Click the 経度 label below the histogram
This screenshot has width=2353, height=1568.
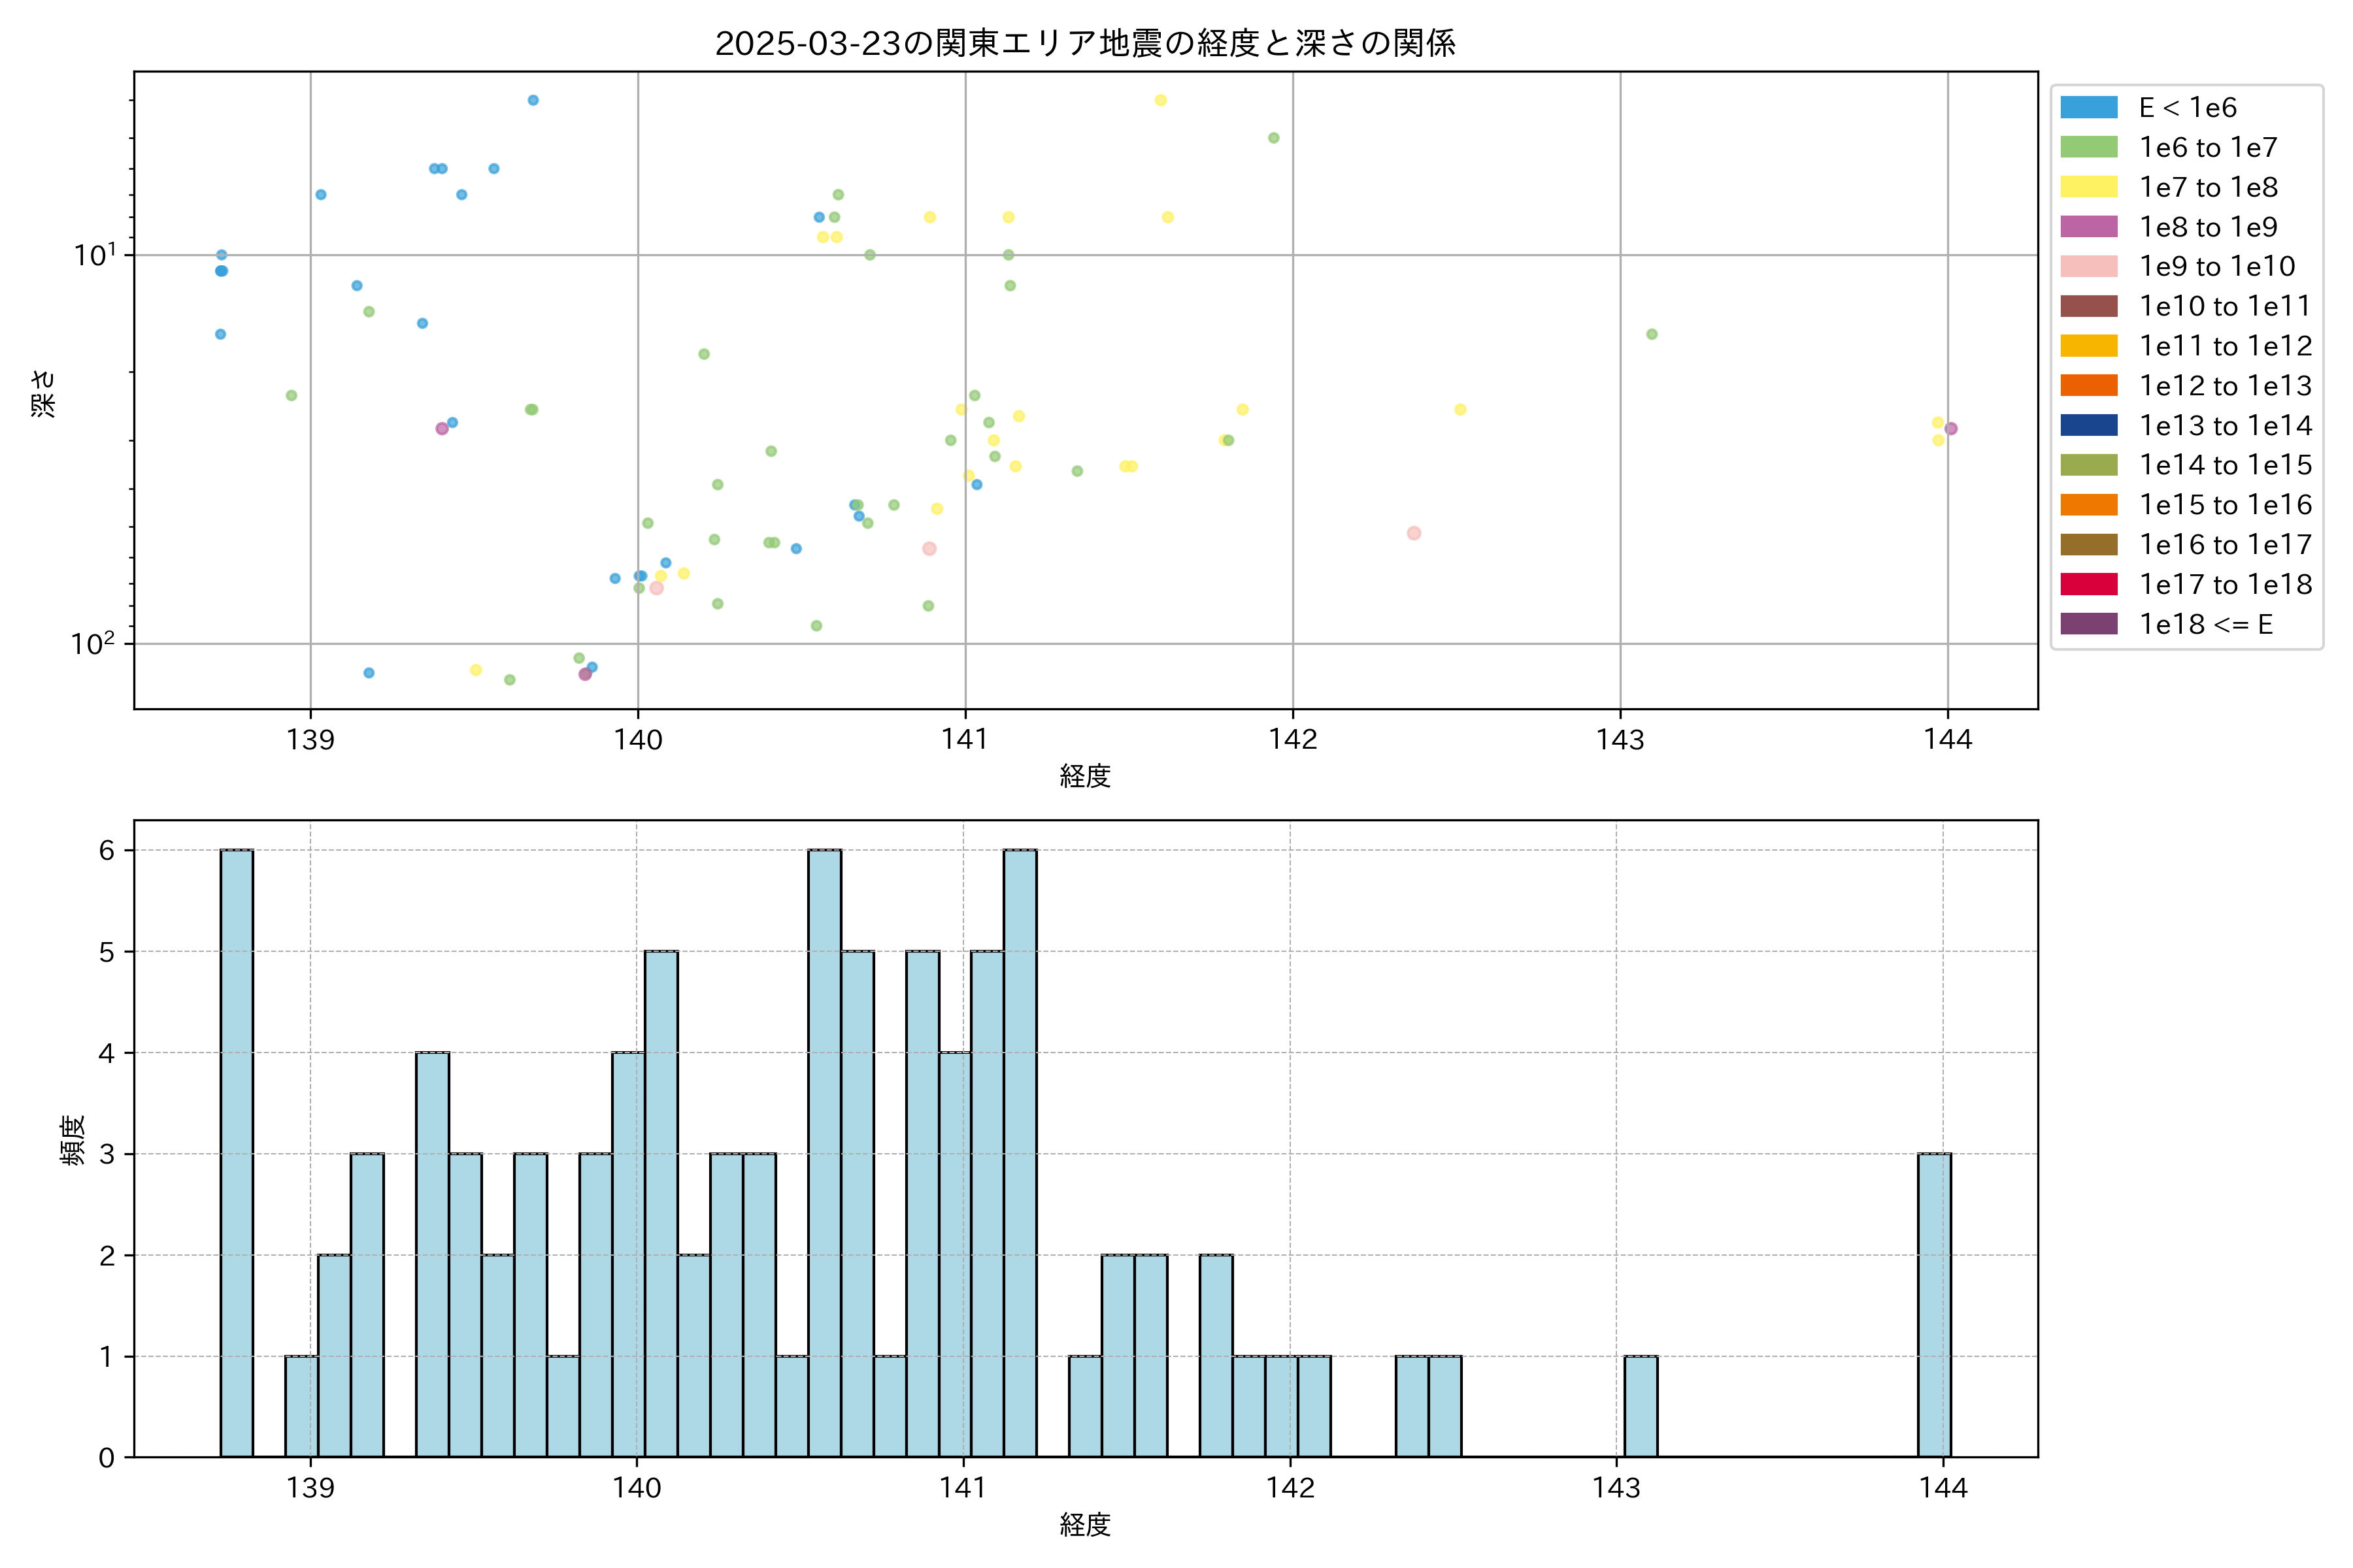tap(1084, 1524)
